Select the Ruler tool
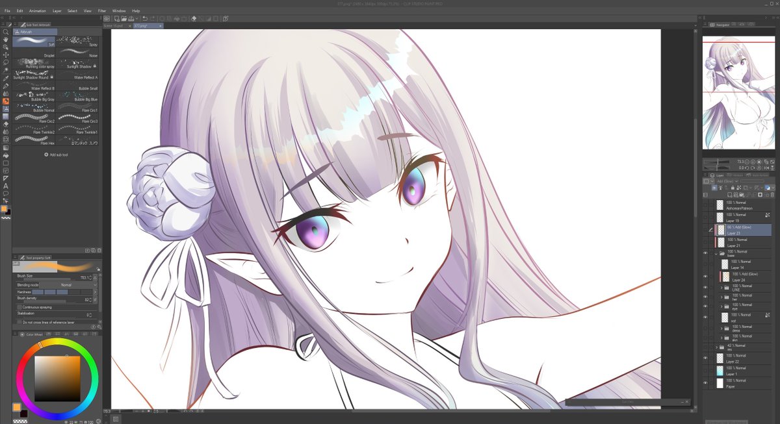Screen dimensions: 780x424 (6, 178)
